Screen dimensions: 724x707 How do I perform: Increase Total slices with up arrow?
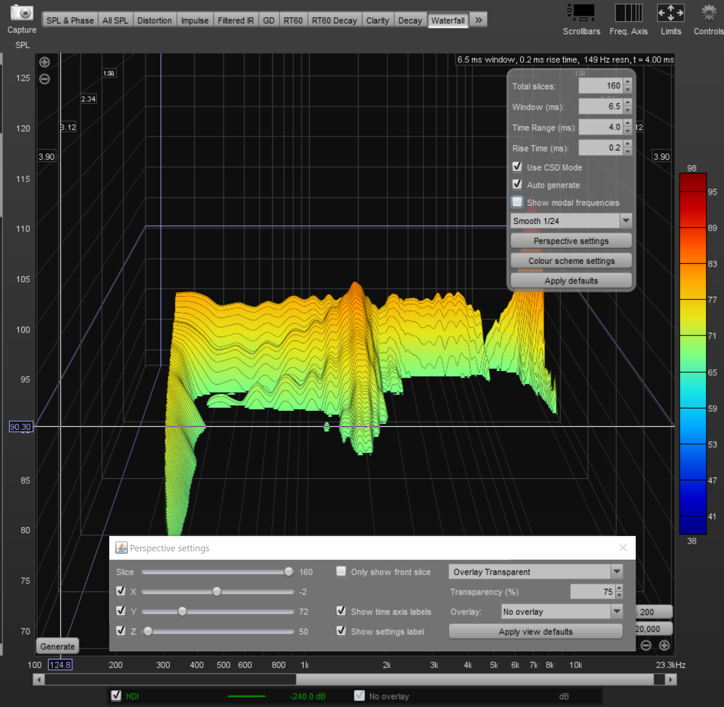coord(628,82)
